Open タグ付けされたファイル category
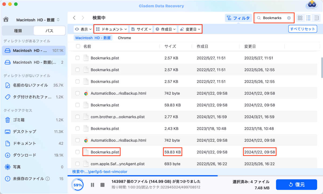Viewport: 323px width, 194px height. pos(34,97)
